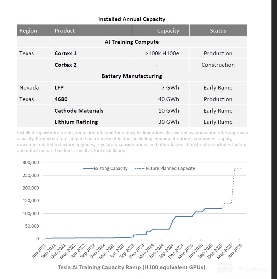Viewport: 277px width, 279px height.
Task: Click the Cathode Materials product cell
Action: [x=79, y=110]
